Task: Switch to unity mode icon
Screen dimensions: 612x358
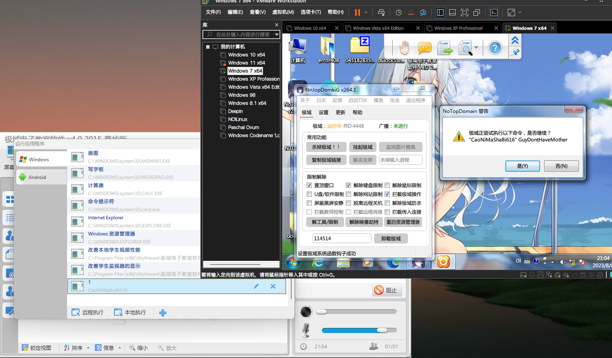Action: click(477, 12)
